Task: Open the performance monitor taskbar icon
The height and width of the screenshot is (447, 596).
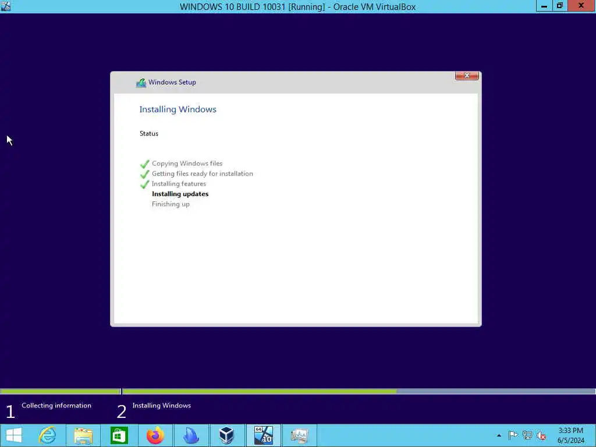Action: (300, 435)
